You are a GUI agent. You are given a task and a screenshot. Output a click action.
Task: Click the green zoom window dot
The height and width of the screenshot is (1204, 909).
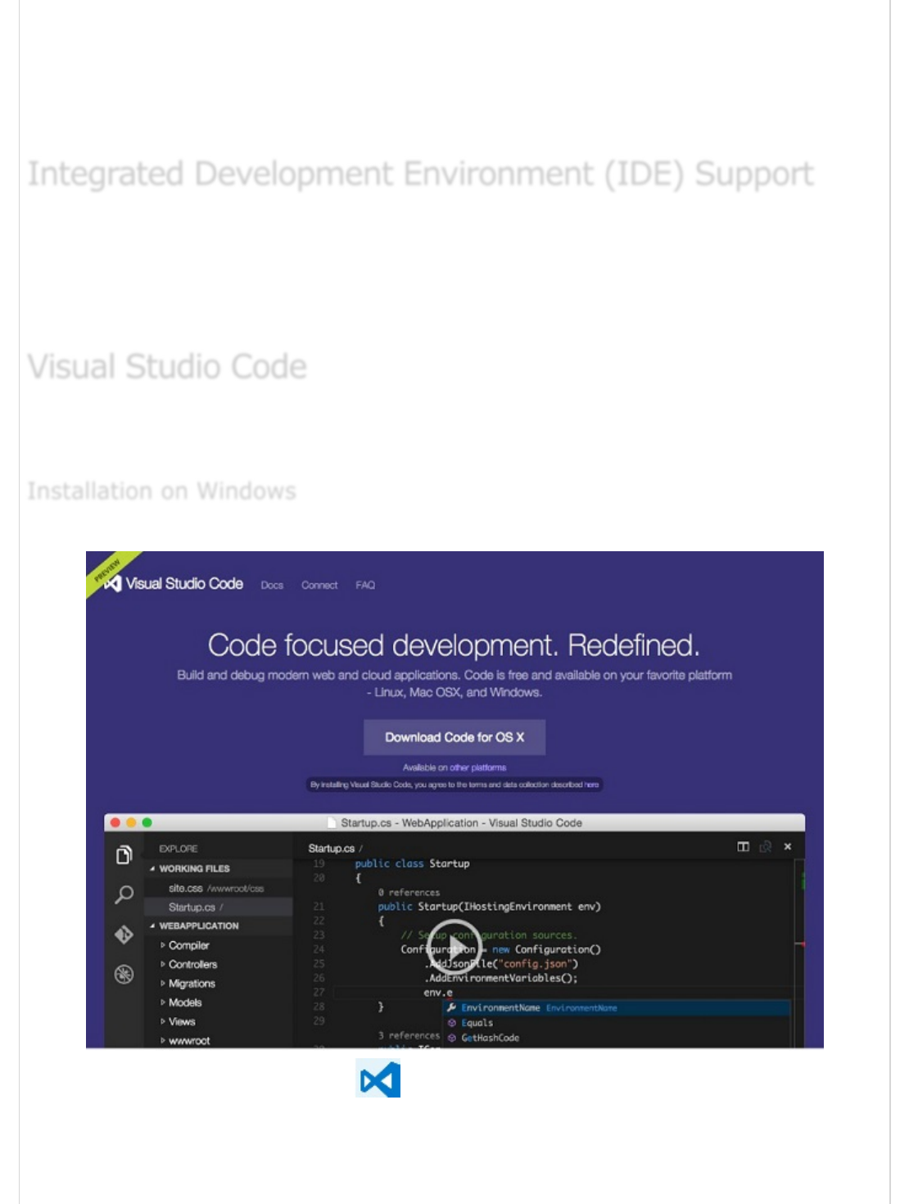pos(147,822)
